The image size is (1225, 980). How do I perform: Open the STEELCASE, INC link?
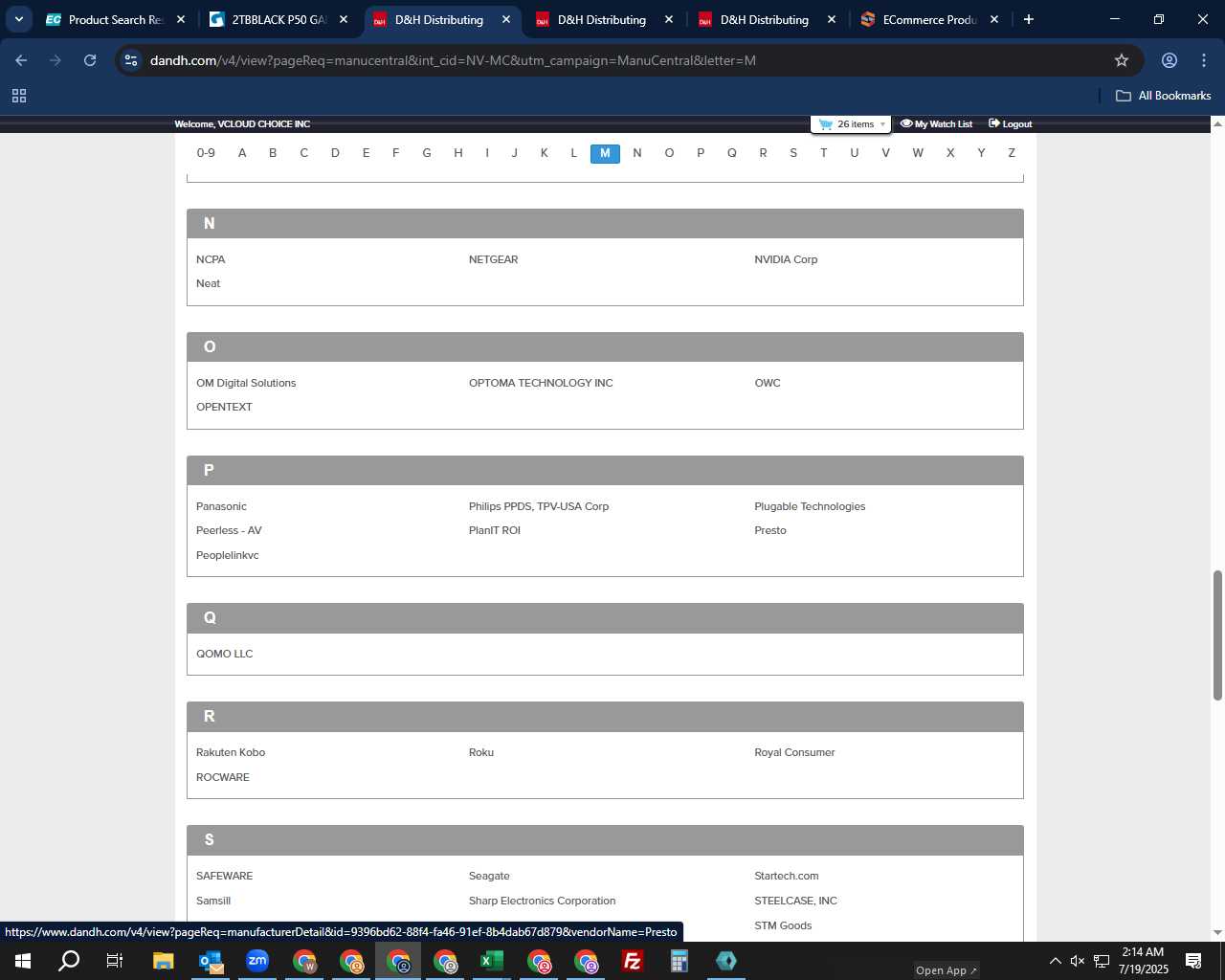click(x=795, y=901)
